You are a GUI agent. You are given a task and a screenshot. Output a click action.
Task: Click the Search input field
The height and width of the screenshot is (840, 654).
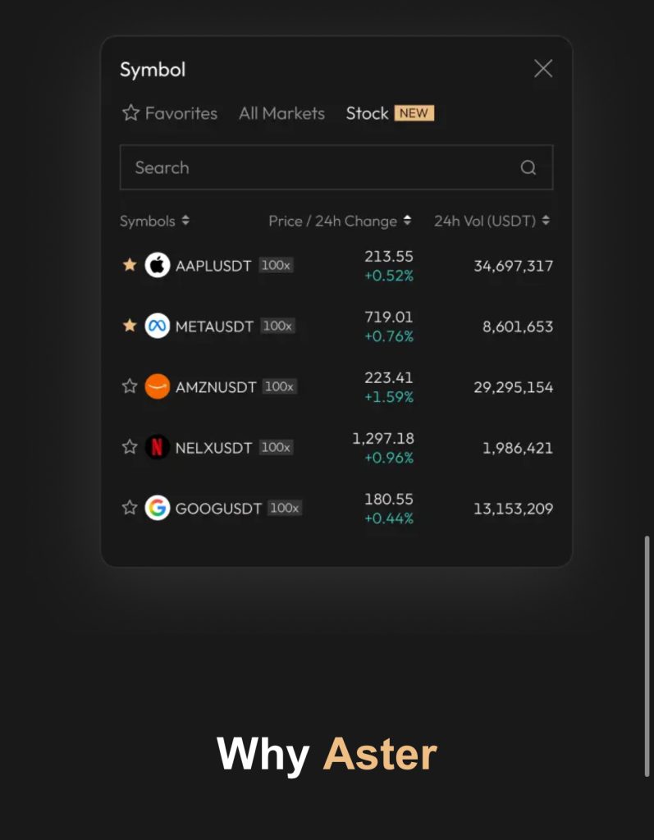pos(320,167)
